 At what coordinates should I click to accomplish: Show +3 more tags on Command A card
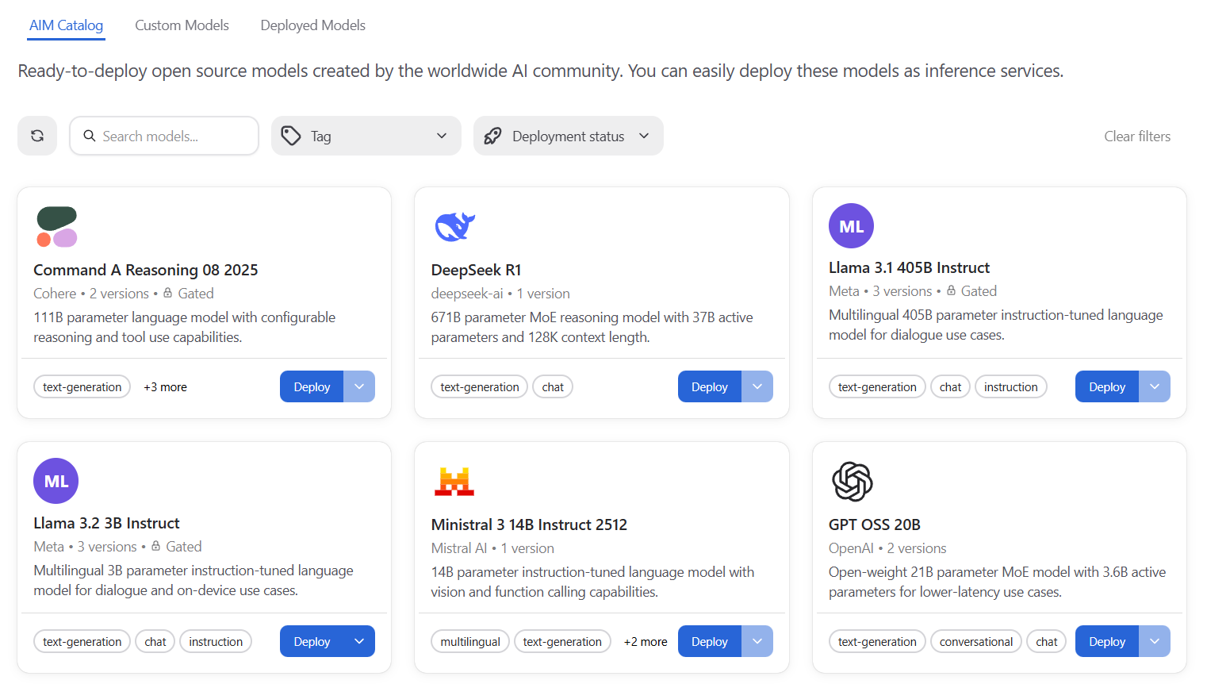pos(165,387)
